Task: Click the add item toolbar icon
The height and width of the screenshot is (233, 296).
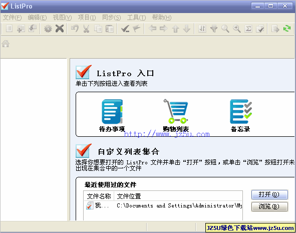Action: [21, 29]
